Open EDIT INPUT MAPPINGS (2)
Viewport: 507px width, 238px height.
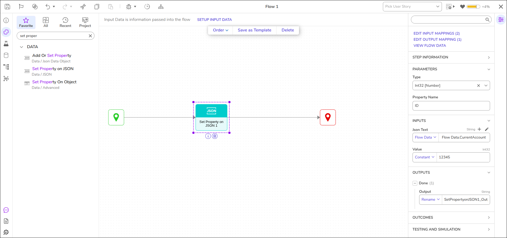click(x=437, y=33)
